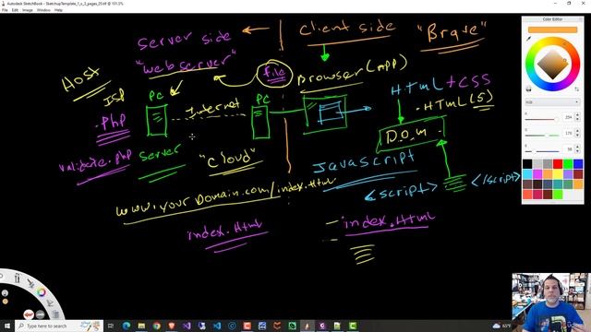This screenshot has width=591, height=332.
Task: Select the dark maroon swatch in second row
Action: click(578, 174)
